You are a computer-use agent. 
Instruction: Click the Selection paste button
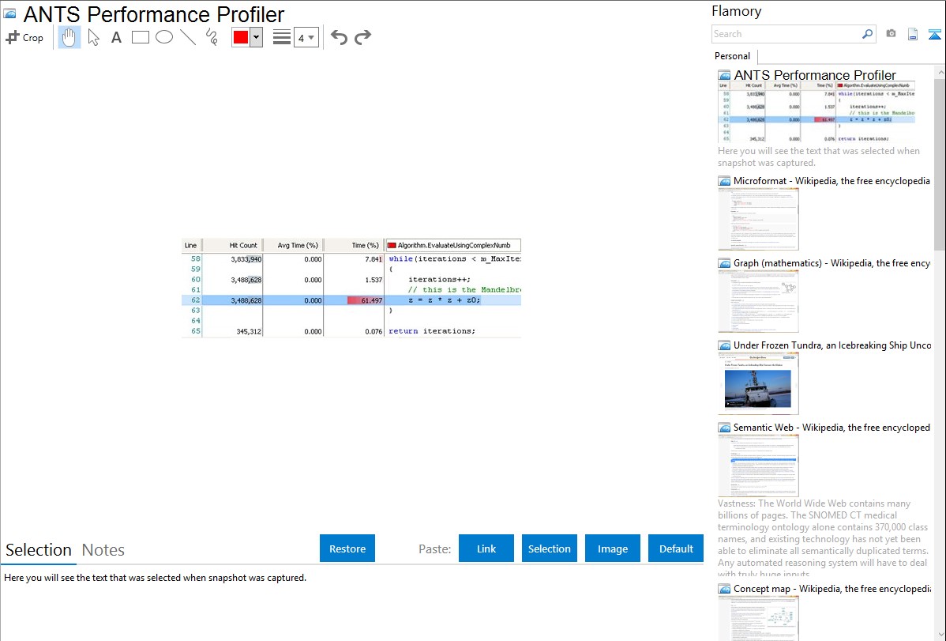(550, 549)
